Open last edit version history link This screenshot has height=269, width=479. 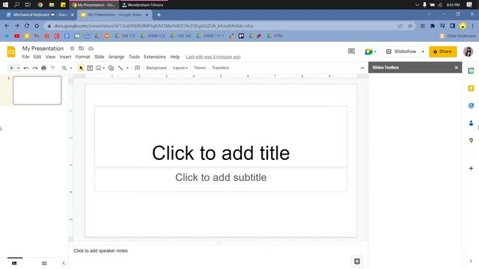pyautogui.click(x=213, y=57)
